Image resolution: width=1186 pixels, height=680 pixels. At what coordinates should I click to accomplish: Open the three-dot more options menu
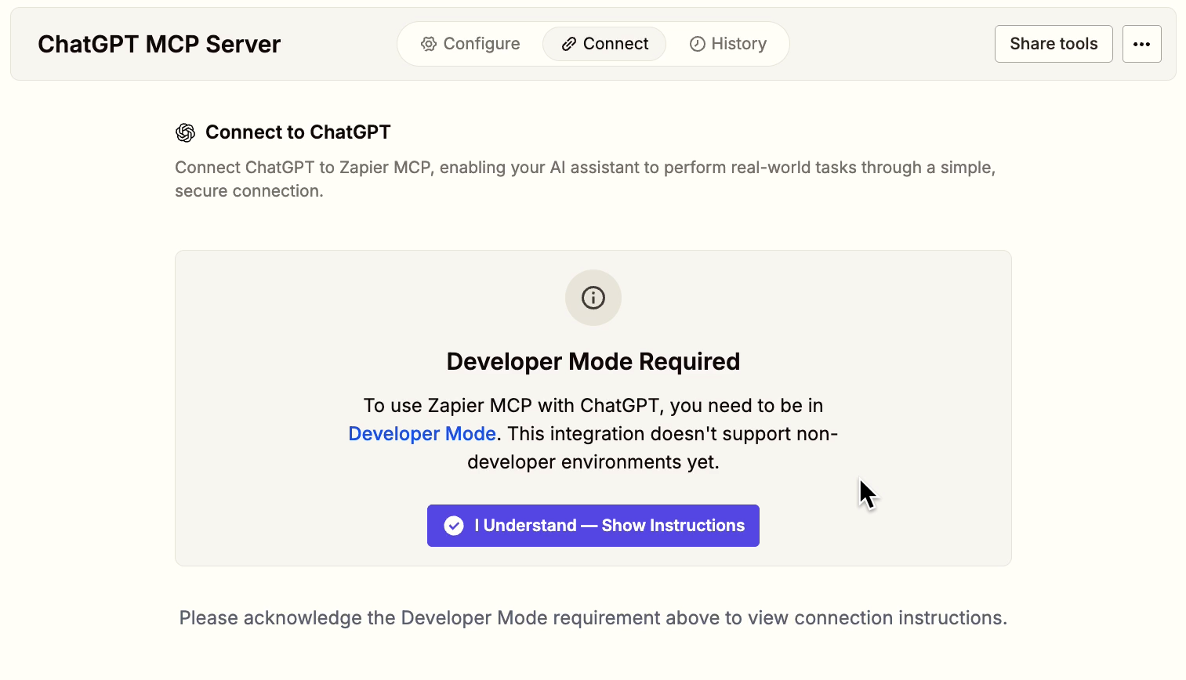pos(1141,44)
